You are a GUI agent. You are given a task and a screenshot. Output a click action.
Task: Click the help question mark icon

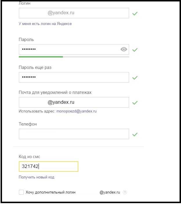tap(125, 192)
